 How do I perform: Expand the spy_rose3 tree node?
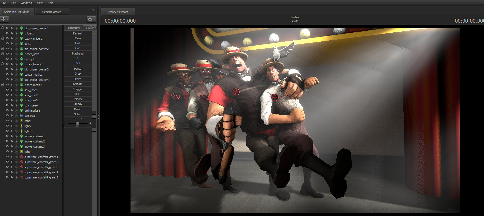point(16,100)
